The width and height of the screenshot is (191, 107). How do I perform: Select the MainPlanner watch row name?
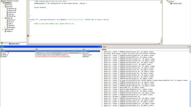[x=5, y=55]
